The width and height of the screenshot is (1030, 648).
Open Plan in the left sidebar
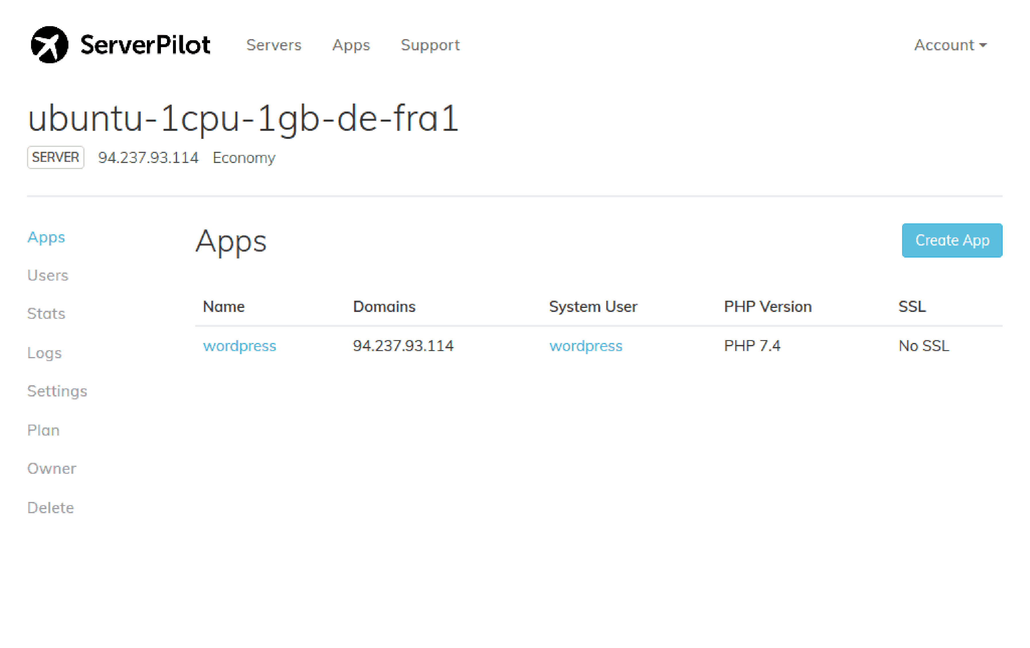[x=43, y=430]
